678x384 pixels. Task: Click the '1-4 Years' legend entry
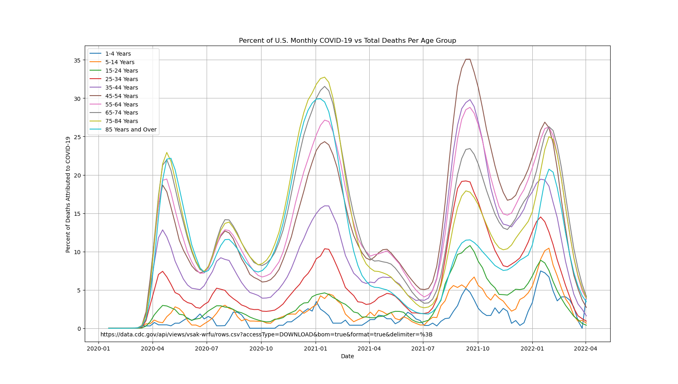pyautogui.click(x=118, y=54)
